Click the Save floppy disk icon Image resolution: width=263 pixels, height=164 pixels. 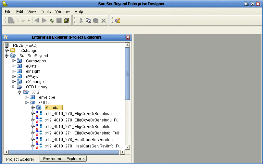(x=59, y=20)
